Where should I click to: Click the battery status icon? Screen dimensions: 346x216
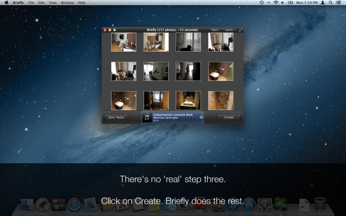point(290,3)
